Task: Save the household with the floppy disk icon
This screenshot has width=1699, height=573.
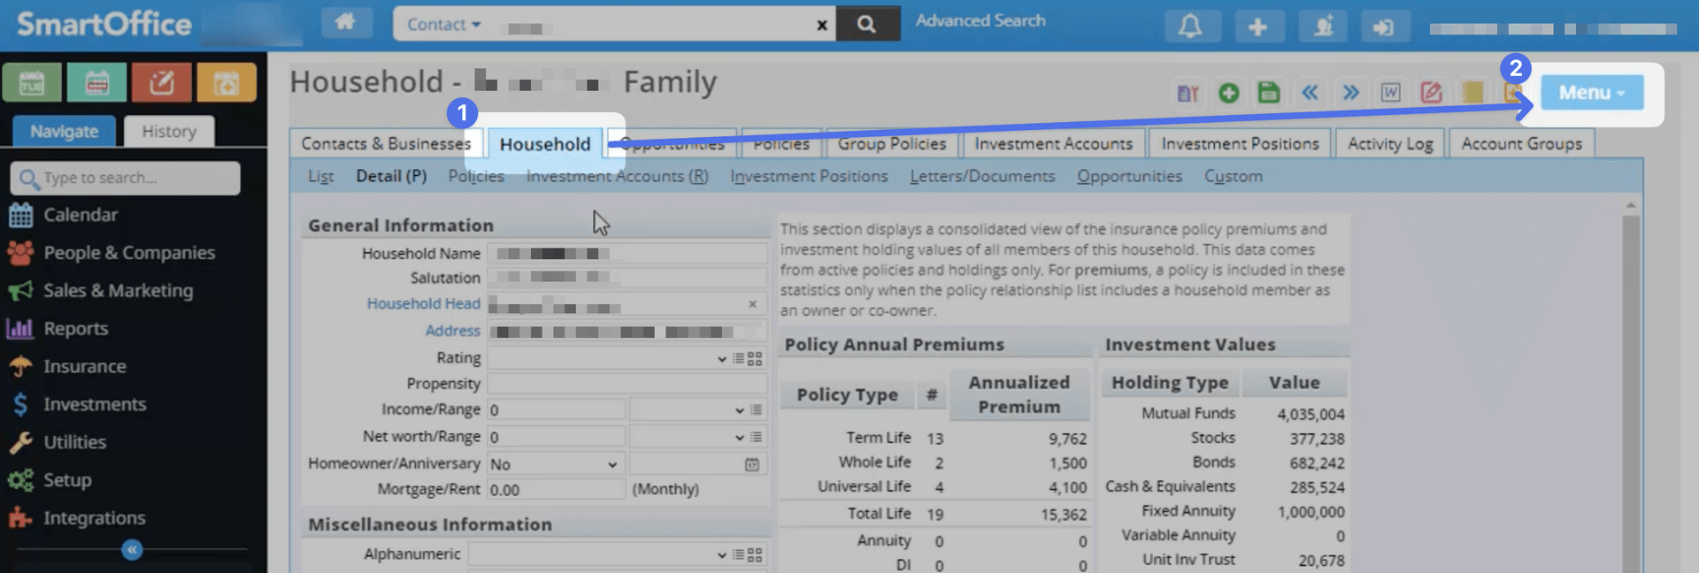Action: tap(1269, 93)
